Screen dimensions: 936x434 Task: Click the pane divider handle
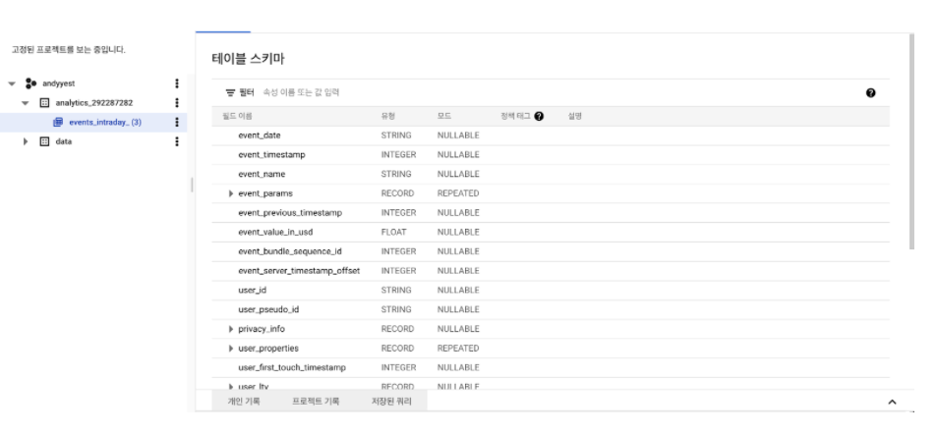tap(192, 185)
